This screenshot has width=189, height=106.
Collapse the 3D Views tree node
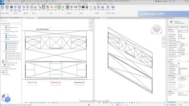(x=3, y=33)
